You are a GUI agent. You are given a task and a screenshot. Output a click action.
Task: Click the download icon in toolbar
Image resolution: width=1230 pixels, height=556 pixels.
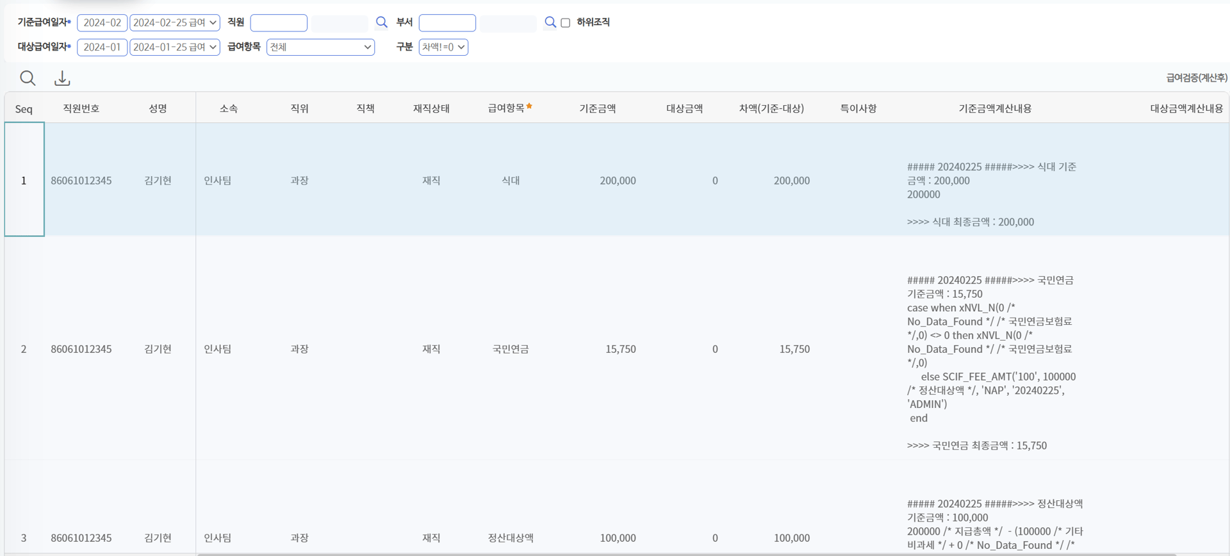(x=62, y=78)
